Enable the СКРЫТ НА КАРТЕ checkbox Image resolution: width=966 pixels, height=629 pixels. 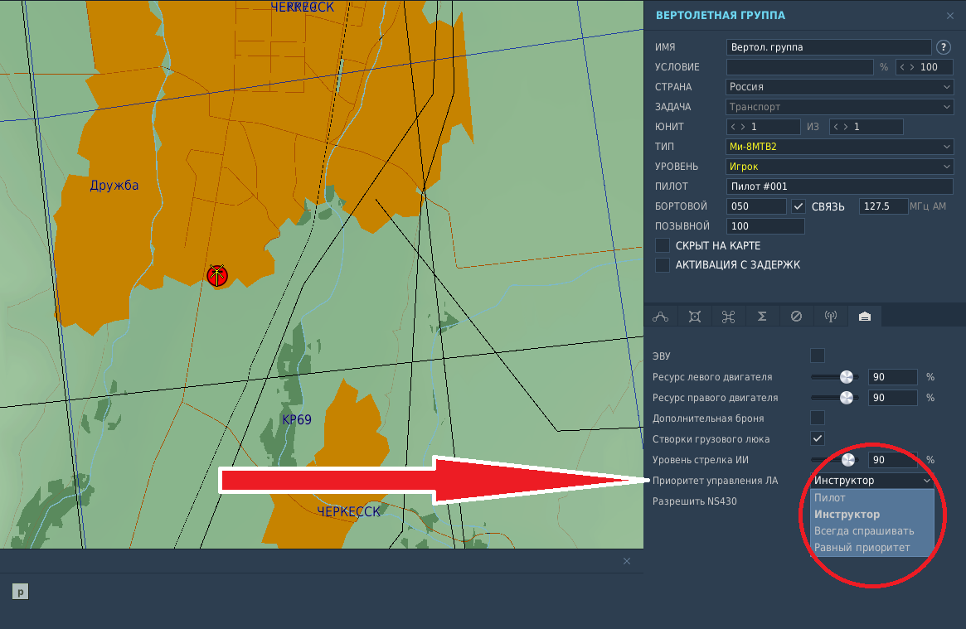click(663, 245)
